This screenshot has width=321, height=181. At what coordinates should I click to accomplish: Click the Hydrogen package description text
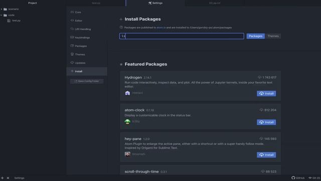pos(199,84)
